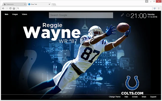Click the magnifier icon in address bar
The image size is (162, 101).
[18, 8]
